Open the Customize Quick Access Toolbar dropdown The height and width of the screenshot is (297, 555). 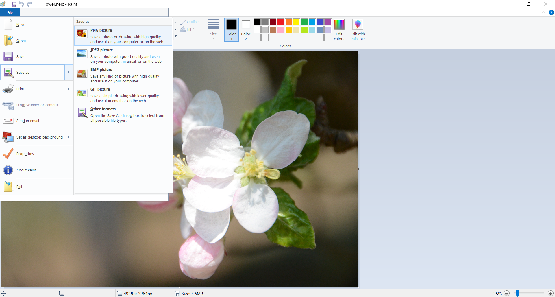click(x=35, y=5)
